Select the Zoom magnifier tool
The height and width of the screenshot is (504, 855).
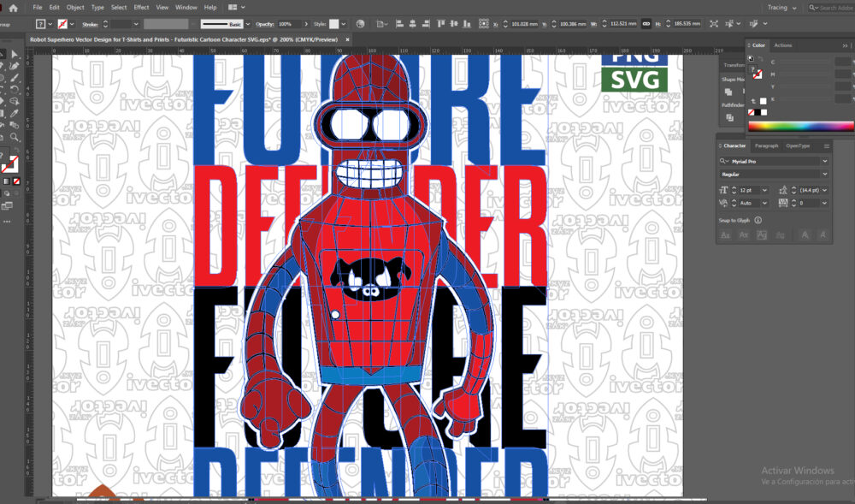15,138
